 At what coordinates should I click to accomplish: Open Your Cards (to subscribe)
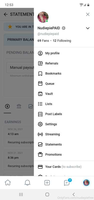pyautogui.click(x=64, y=167)
